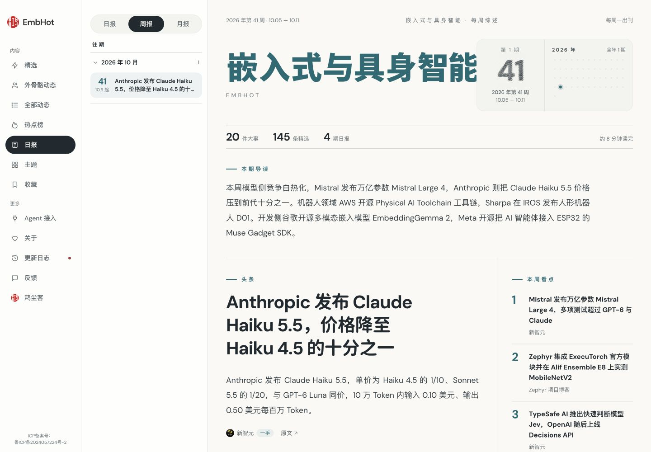Viewport: 651px width, 452px height.
Task: Click the 更新日志 red notification dot
Action: click(x=70, y=258)
